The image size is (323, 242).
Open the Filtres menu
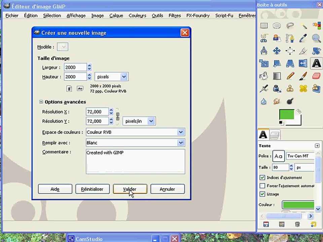(175, 16)
